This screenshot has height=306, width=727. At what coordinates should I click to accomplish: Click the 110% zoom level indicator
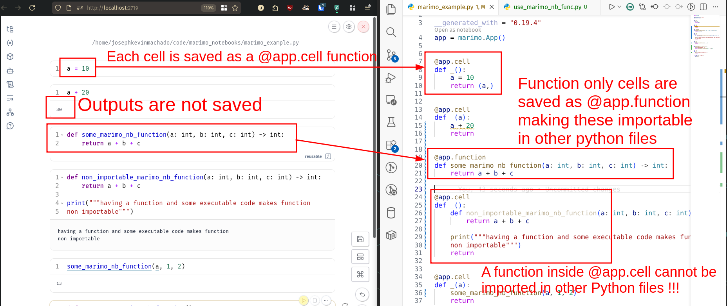[x=208, y=8]
